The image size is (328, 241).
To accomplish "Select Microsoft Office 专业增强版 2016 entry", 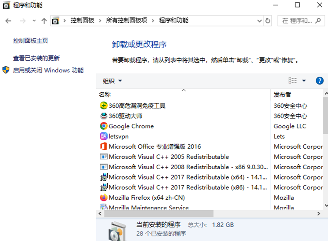I will [x=155, y=146].
